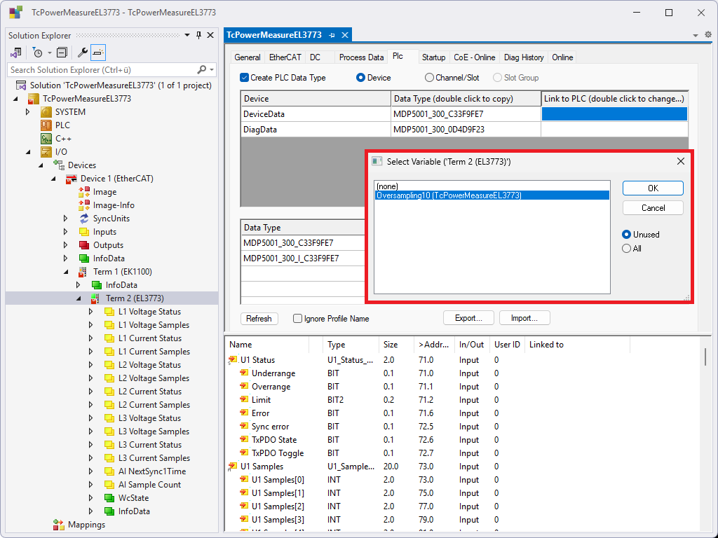Click the Pending Changes Filter clock icon
718x538 pixels.
click(x=38, y=53)
